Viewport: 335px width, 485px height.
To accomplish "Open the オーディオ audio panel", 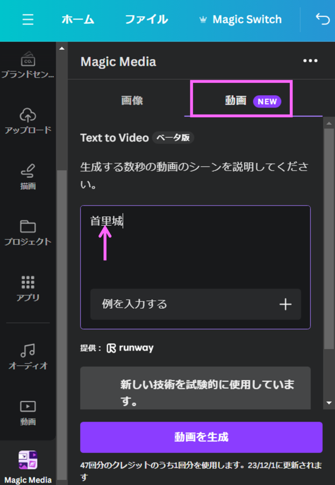I will point(28,356).
